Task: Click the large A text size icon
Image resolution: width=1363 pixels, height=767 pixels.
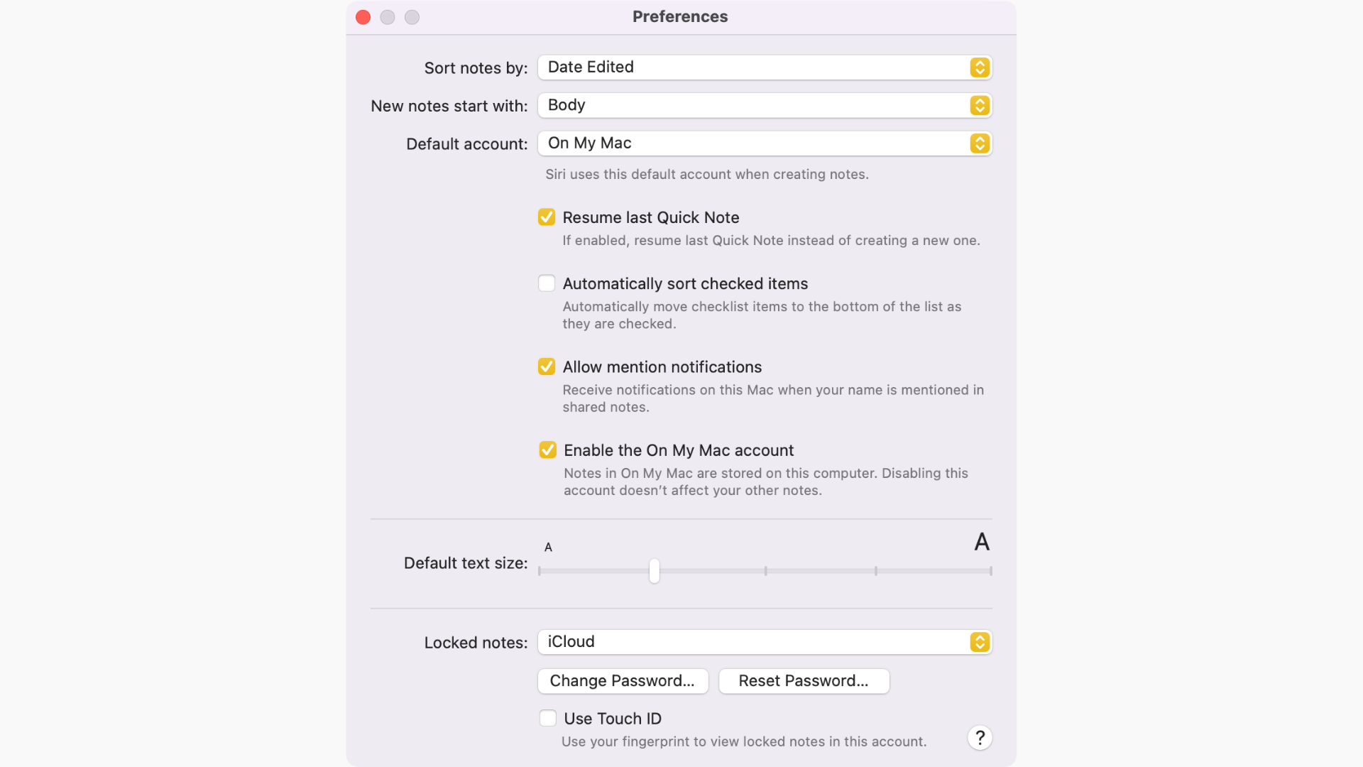Action: pos(982,542)
